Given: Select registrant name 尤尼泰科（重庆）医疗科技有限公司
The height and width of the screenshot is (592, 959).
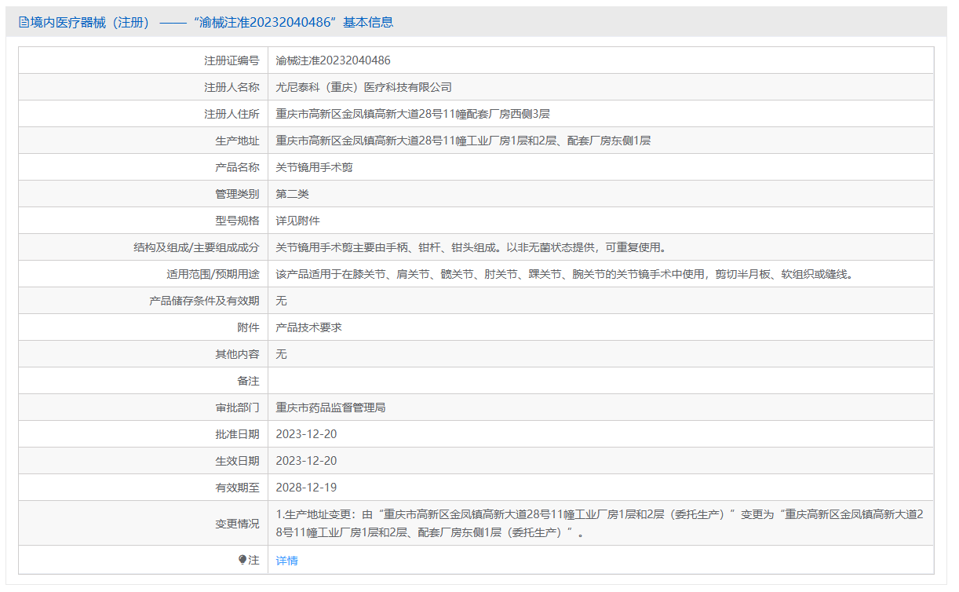Looking at the screenshot, I should pos(364,87).
